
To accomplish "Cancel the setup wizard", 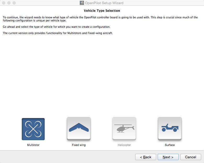I will pyautogui.click(x=190, y=157).
